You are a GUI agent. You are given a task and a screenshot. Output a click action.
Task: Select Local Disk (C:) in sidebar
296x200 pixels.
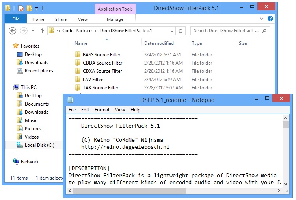pos(39,145)
